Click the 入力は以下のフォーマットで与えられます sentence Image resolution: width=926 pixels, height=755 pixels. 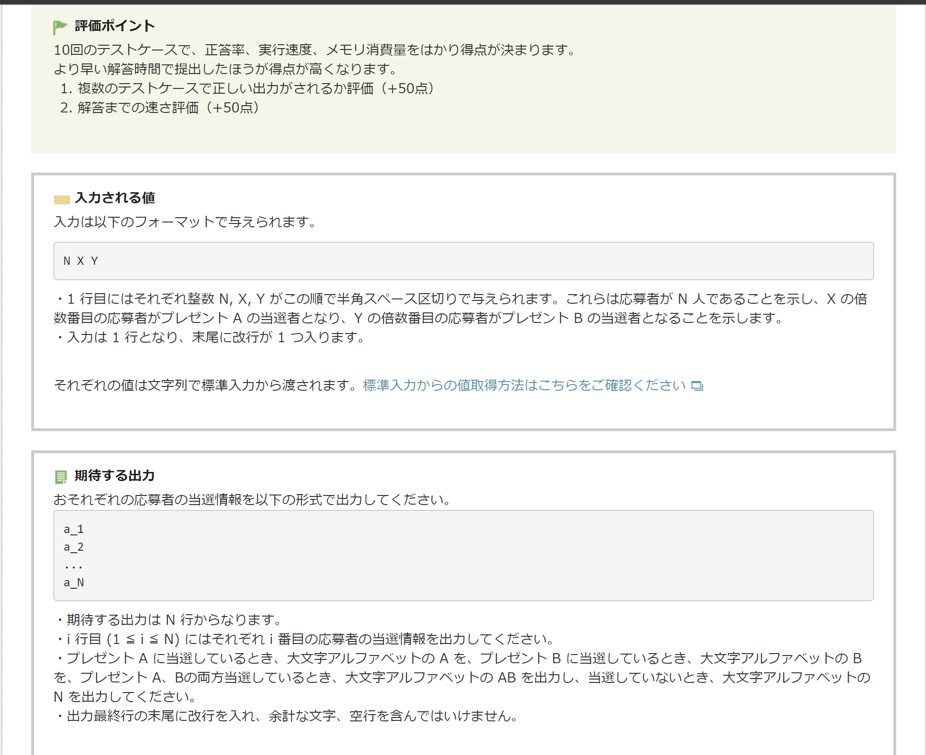[x=185, y=222]
